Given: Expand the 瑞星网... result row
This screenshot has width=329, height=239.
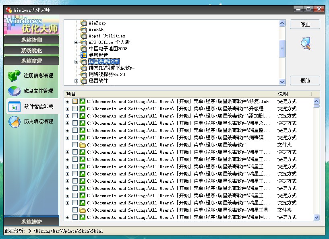Looking at the screenshot, I should click(67, 217).
